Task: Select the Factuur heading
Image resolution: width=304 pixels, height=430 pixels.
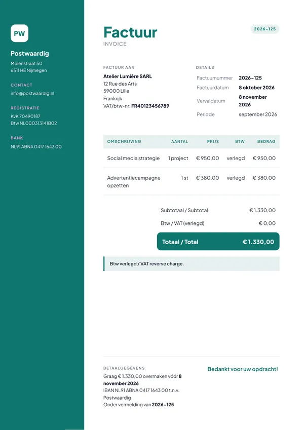Action: coord(130,32)
